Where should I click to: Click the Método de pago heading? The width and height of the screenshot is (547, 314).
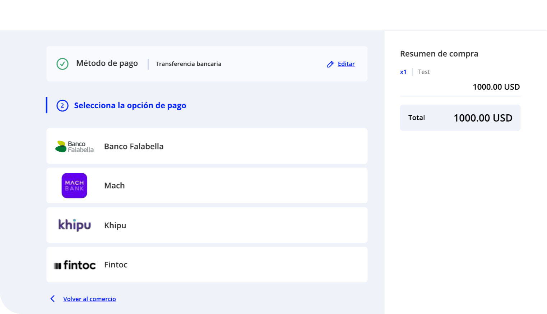point(107,63)
